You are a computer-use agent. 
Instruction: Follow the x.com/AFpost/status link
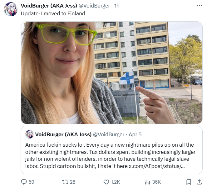click(x=156, y=166)
